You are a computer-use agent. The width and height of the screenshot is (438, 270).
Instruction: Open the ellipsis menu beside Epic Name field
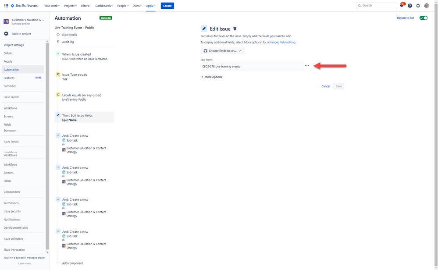point(306,65)
